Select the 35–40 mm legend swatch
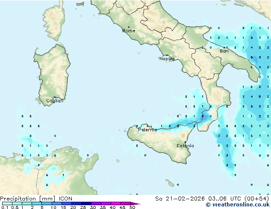Image resolution: width=271 pixels, height=209 pixels. click(106, 203)
